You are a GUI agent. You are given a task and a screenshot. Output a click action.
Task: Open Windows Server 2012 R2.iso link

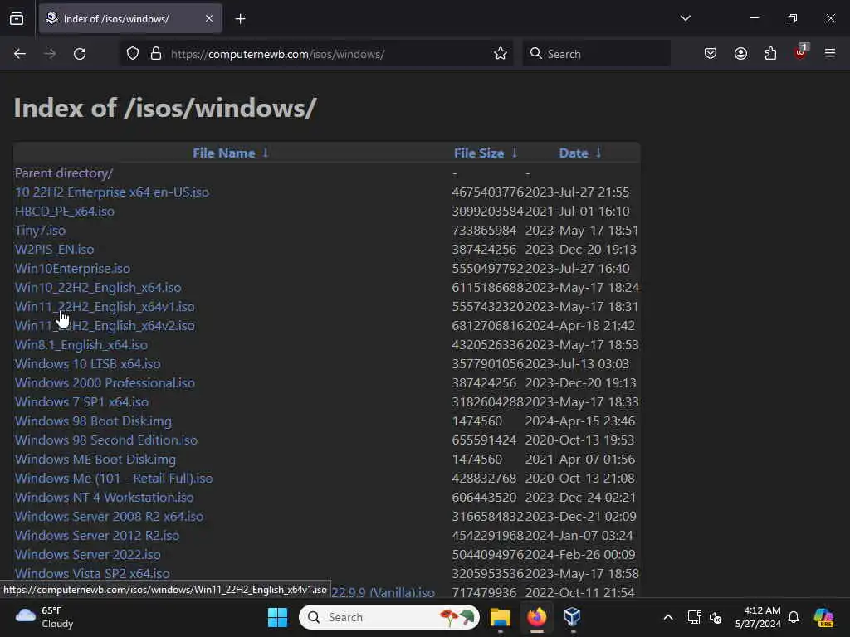(97, 535)
